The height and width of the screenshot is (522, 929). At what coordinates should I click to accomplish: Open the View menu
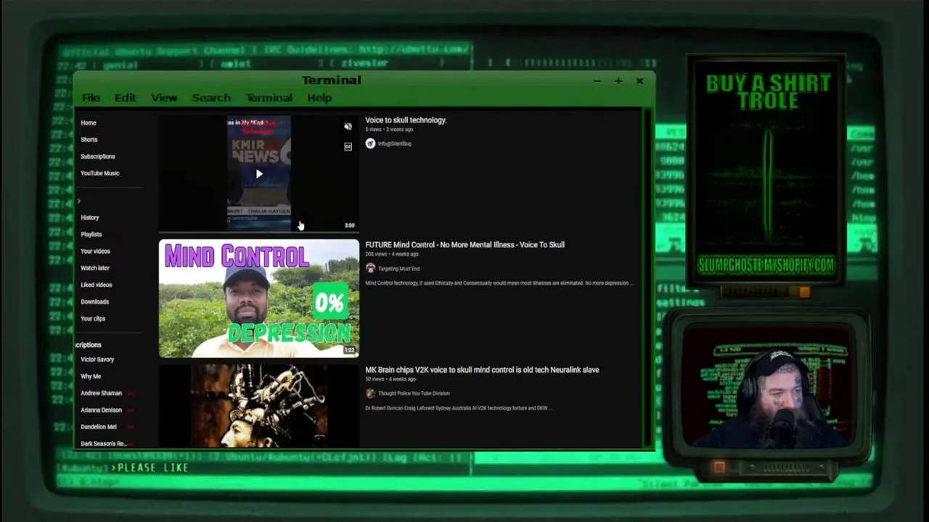pos(164,98)
